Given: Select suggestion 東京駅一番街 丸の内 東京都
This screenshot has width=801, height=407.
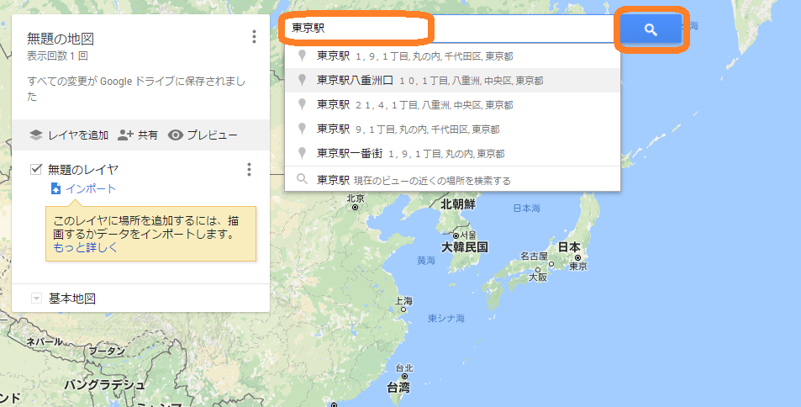Looking at the screenshot, I should (452, 153).
